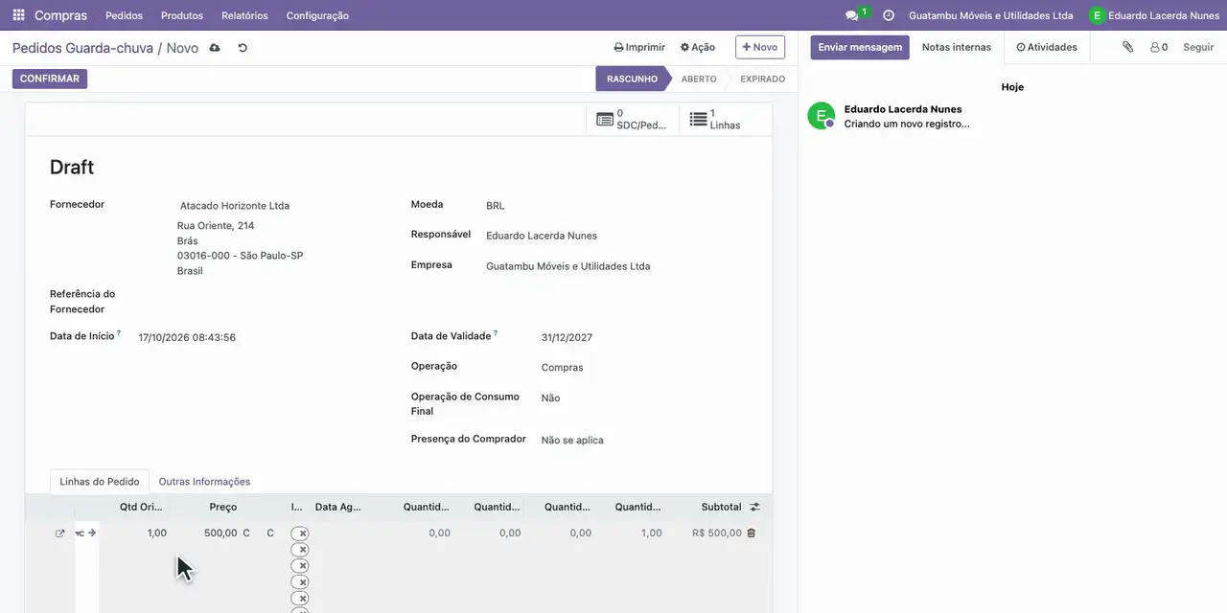Select the Notas internas tab
Screen dimensions: 1227x613
(957, 47)
